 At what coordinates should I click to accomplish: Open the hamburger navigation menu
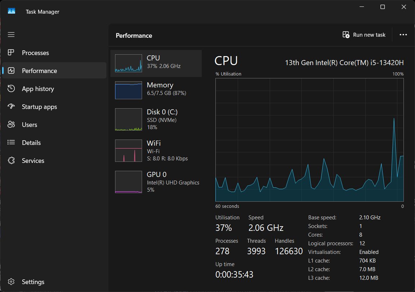11,35
